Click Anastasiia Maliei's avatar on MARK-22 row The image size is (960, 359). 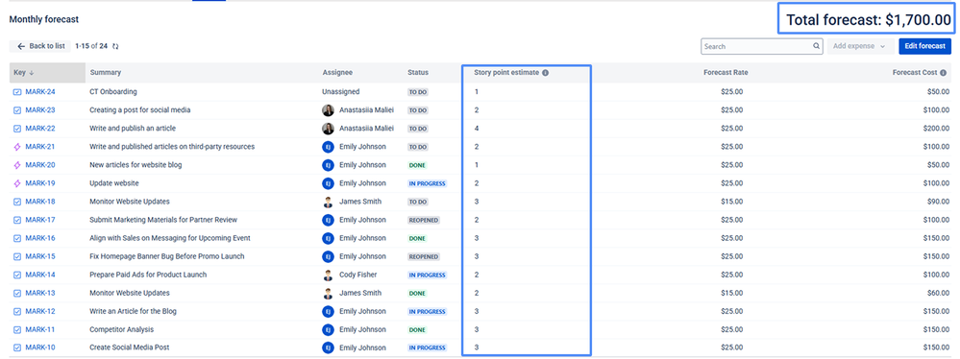click(x=328, y=129)
